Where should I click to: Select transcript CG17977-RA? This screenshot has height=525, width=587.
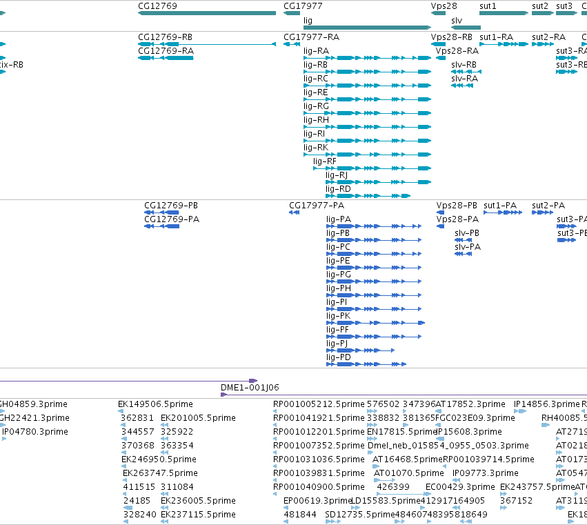click(x=292, y=44)
